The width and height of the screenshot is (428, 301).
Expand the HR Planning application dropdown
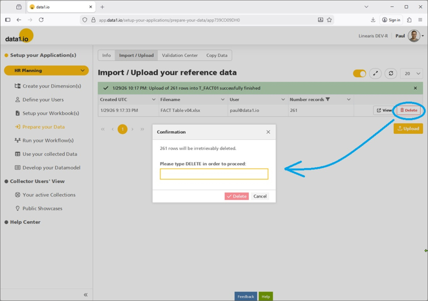pyautogui.click(x=82, y=71)
